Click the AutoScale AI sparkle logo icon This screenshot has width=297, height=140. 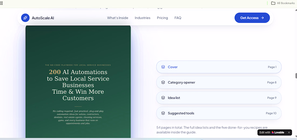25,18
